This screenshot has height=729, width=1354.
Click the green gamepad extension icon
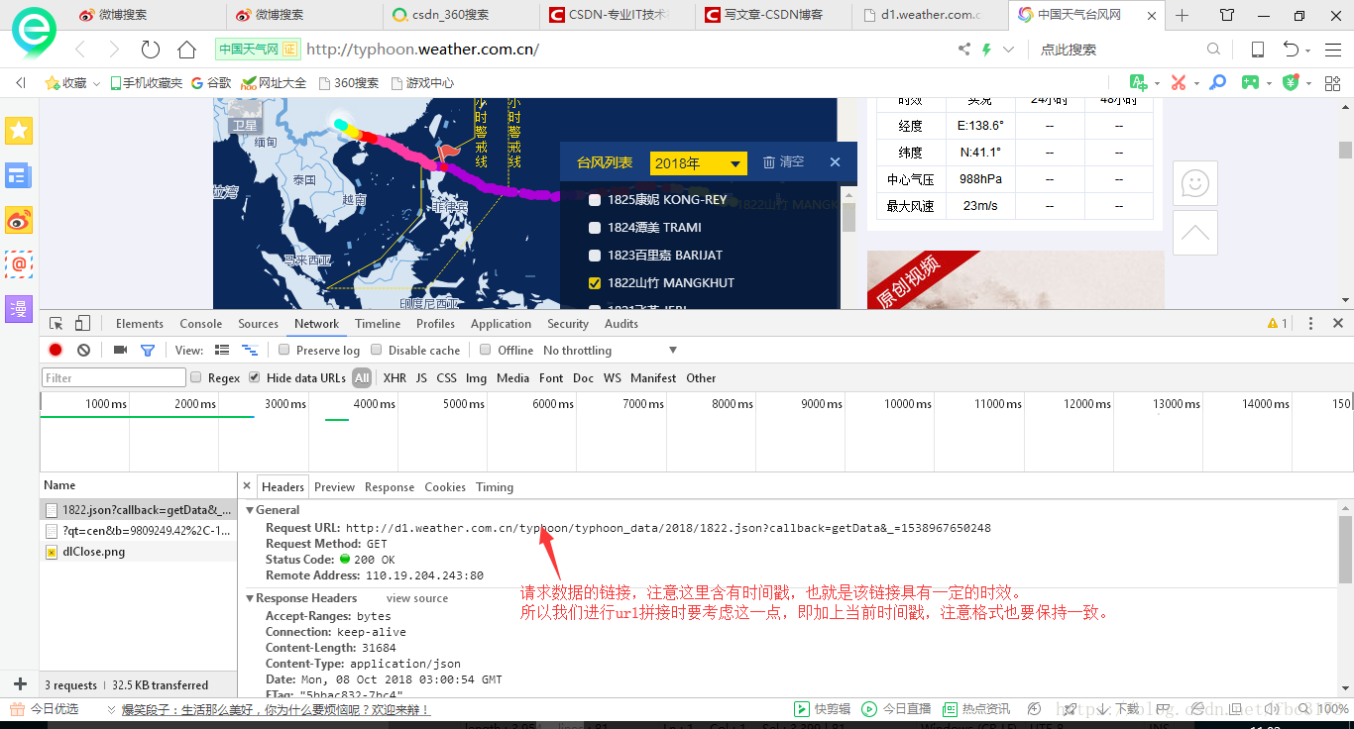[1251, 83]
